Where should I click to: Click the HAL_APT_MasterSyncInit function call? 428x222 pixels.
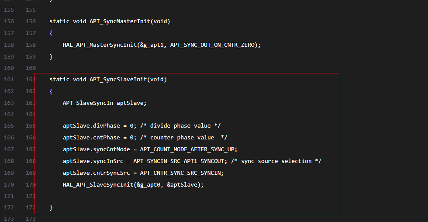pos(100,45)
